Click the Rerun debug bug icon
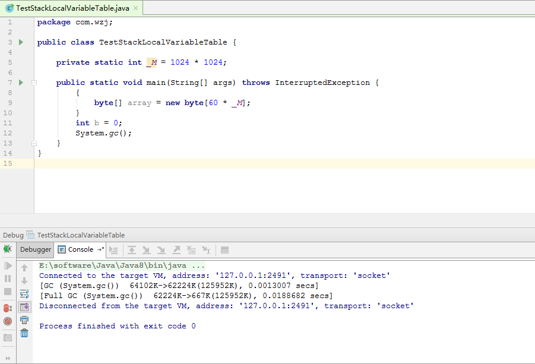 [x=8, y=249]
